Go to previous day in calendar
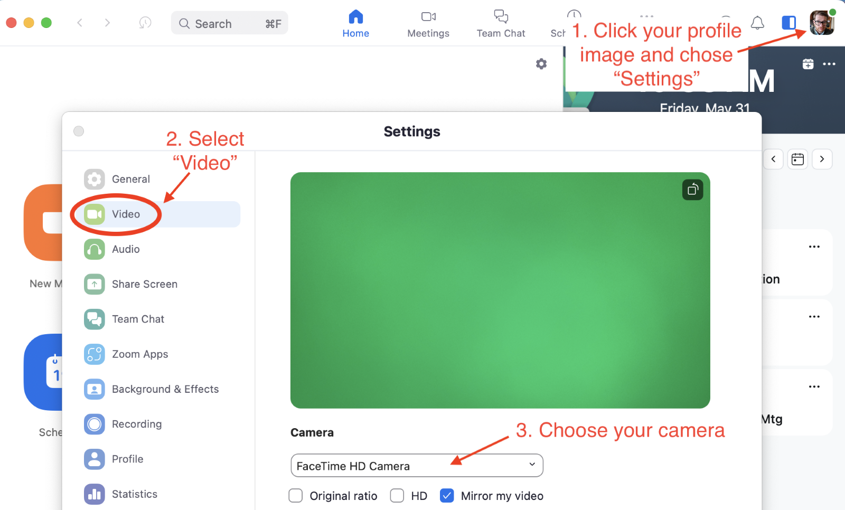845x510 pixels. point(773,159)
